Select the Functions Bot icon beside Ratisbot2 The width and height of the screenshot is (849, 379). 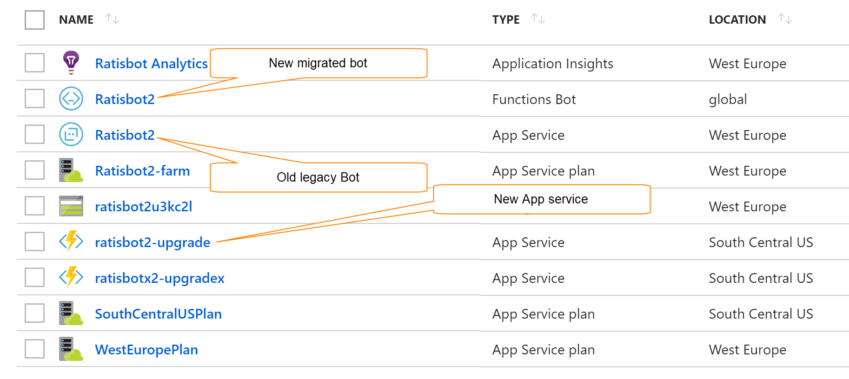[71, 99]
